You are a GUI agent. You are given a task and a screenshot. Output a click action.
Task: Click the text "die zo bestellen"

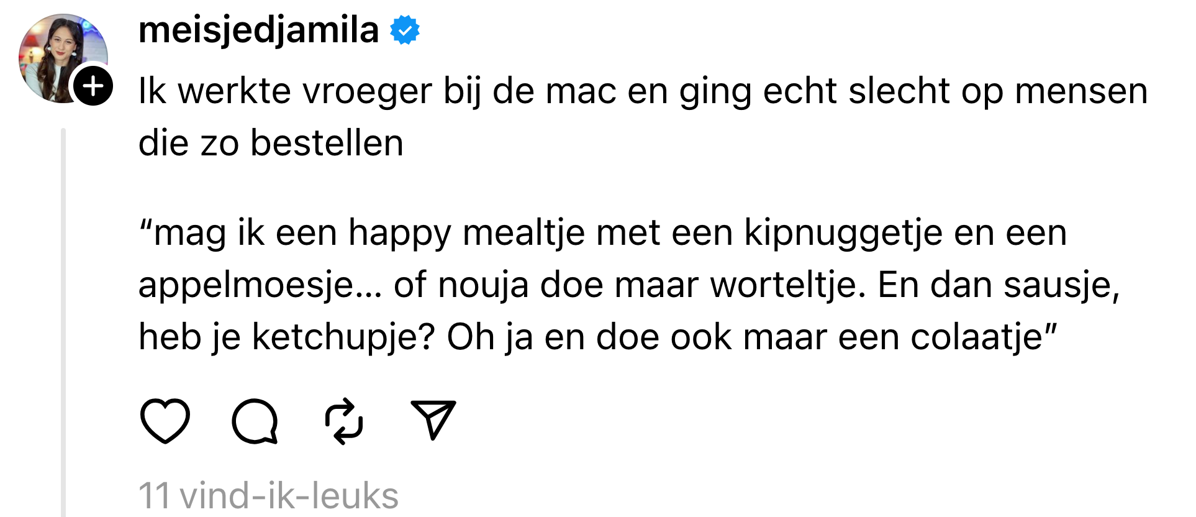271,143
